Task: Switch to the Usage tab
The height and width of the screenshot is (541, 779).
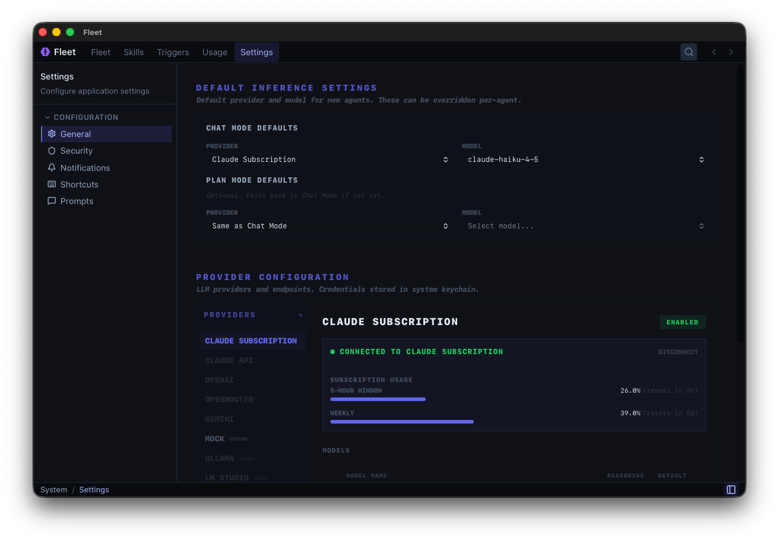Action: click(214, 52)
